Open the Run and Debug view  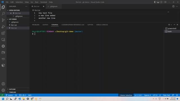(x=3, y=27)
